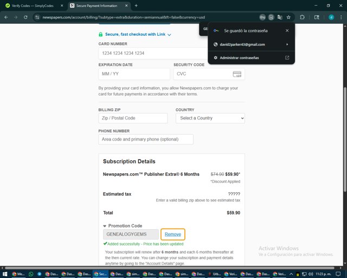Viewport: 347px width, 278px height.
Task: Click the vertical page scrollbar
Action: 345,140
